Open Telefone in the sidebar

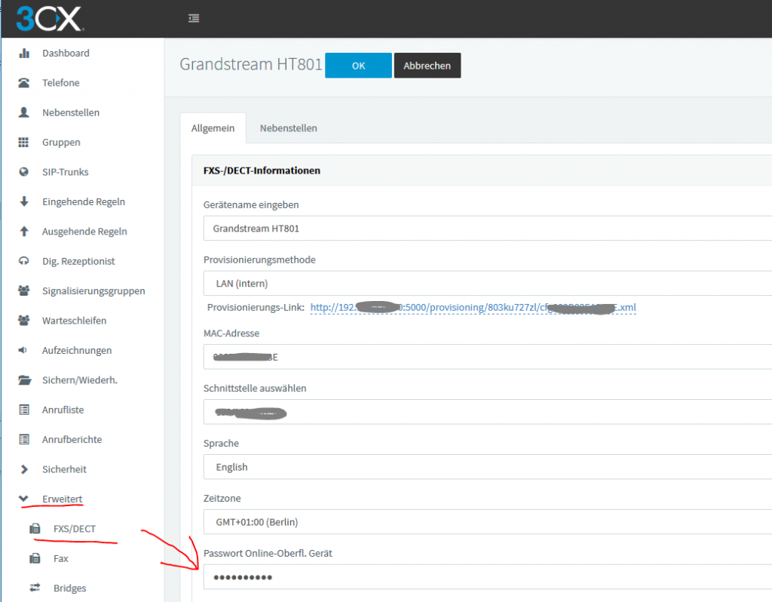point(61,83)
